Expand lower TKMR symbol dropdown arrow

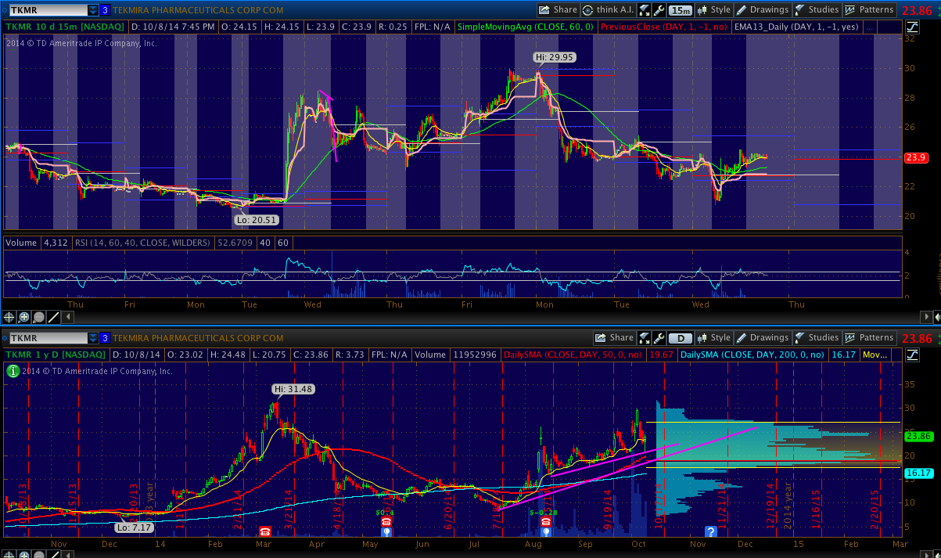tap(93, 338)
